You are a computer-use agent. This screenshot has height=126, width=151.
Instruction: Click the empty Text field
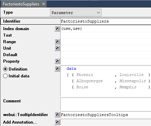tap(106, 35)
